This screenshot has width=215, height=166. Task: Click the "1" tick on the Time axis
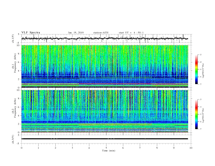(x=38, y=148)
